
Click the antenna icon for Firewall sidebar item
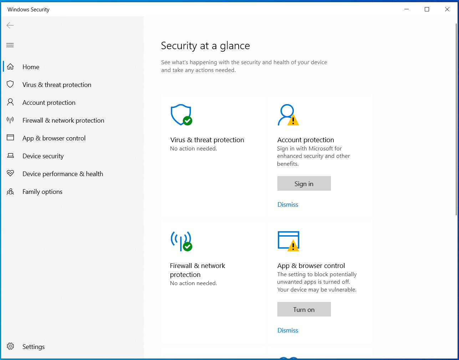[10, 120]
